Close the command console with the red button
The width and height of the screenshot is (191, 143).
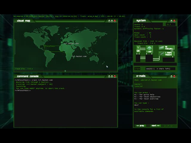(115, 76)
